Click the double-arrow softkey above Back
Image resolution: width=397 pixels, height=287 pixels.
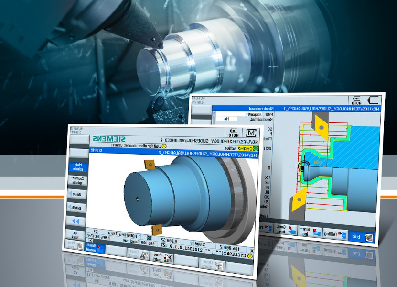pos(76,221)
